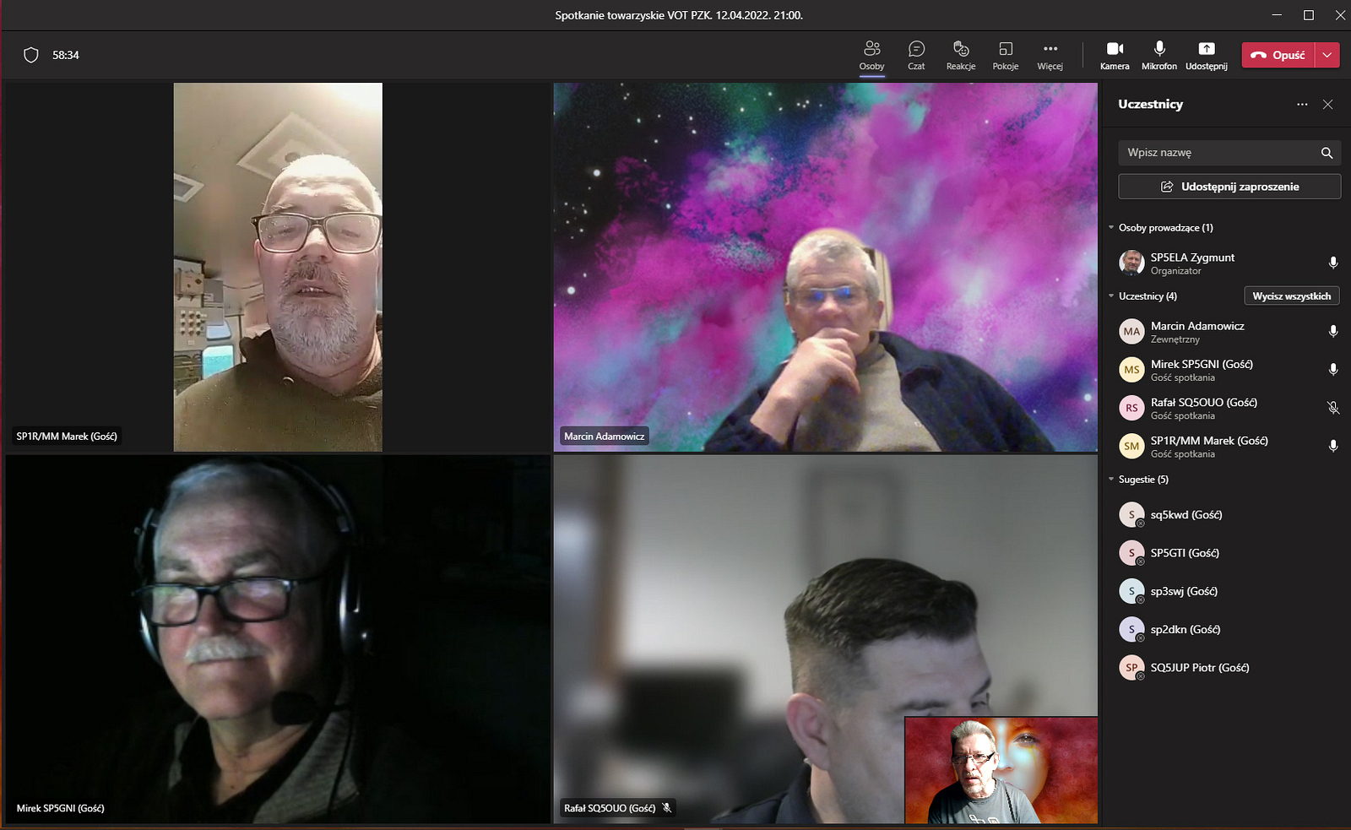
Task: Open more options in Uczestnicy panel header
Action: (1302, 104)
